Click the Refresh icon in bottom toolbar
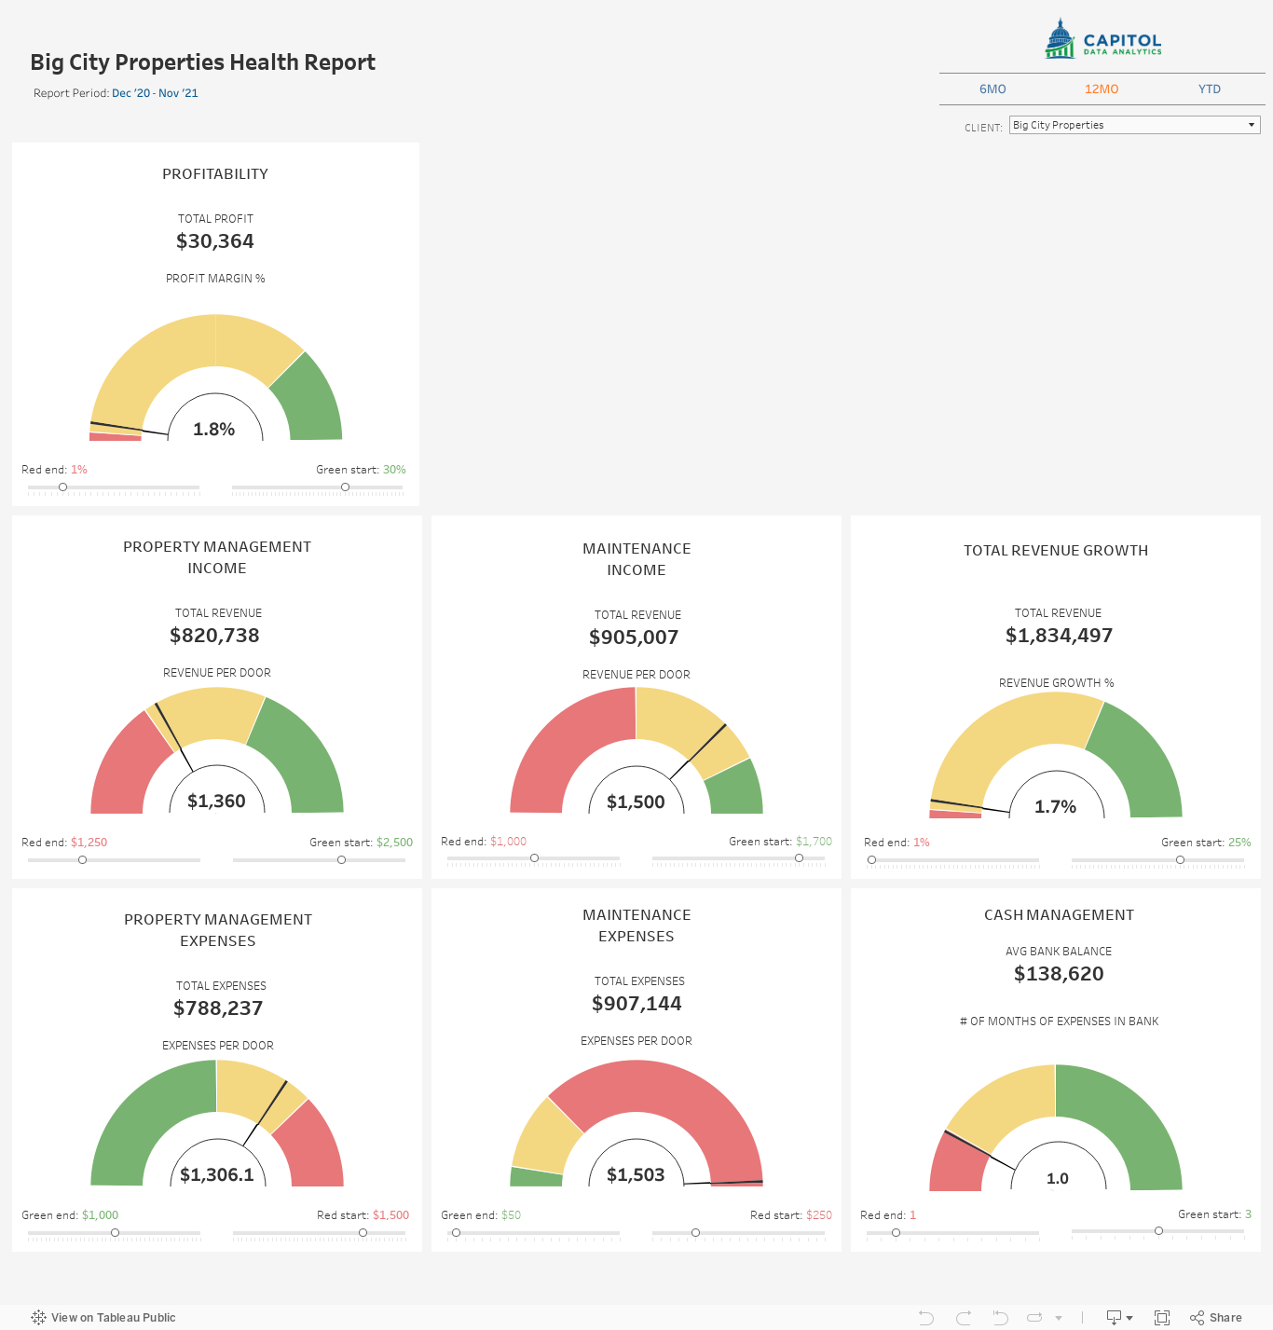Screen dimensions: 1273x1330 1034,1317
